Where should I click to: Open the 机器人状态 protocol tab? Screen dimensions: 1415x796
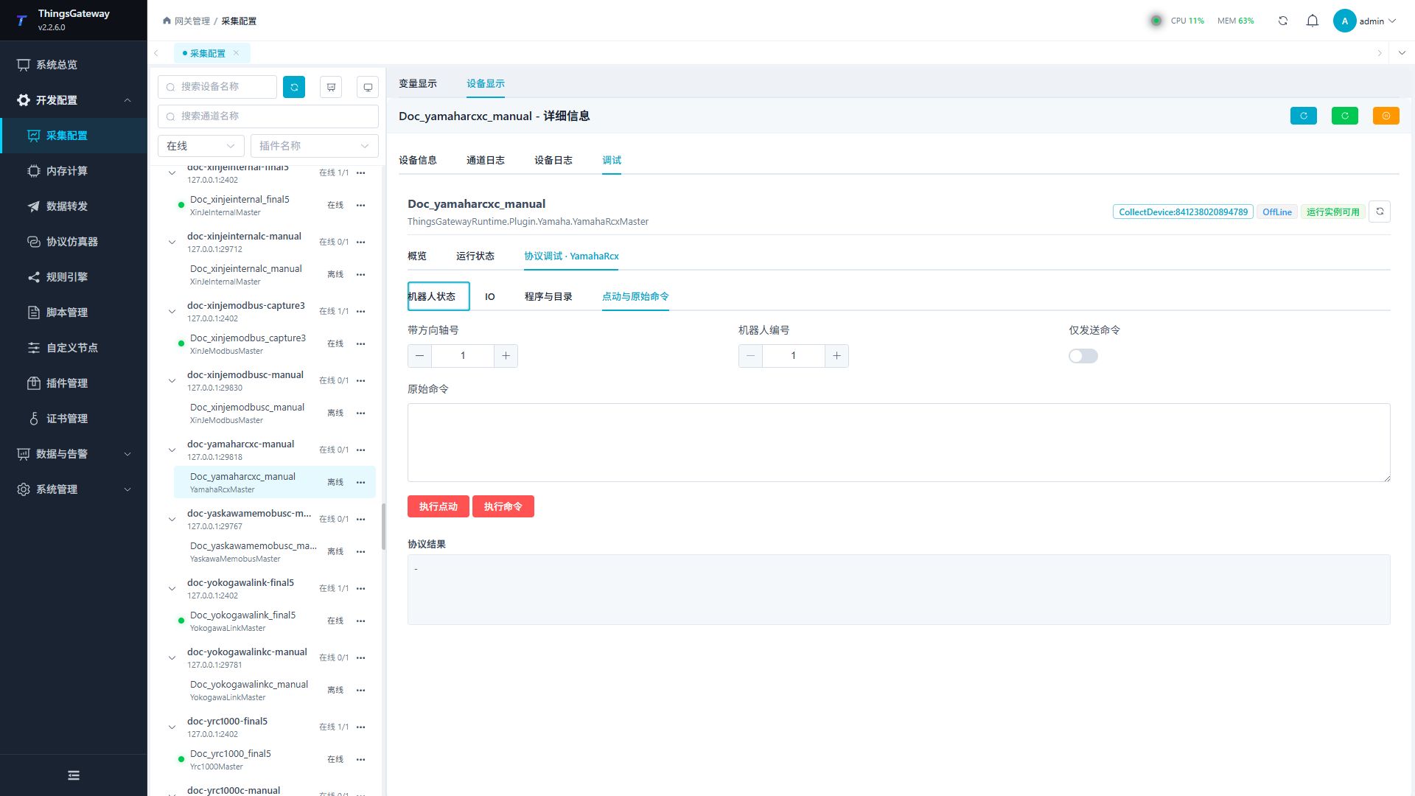tap(439, 296)
